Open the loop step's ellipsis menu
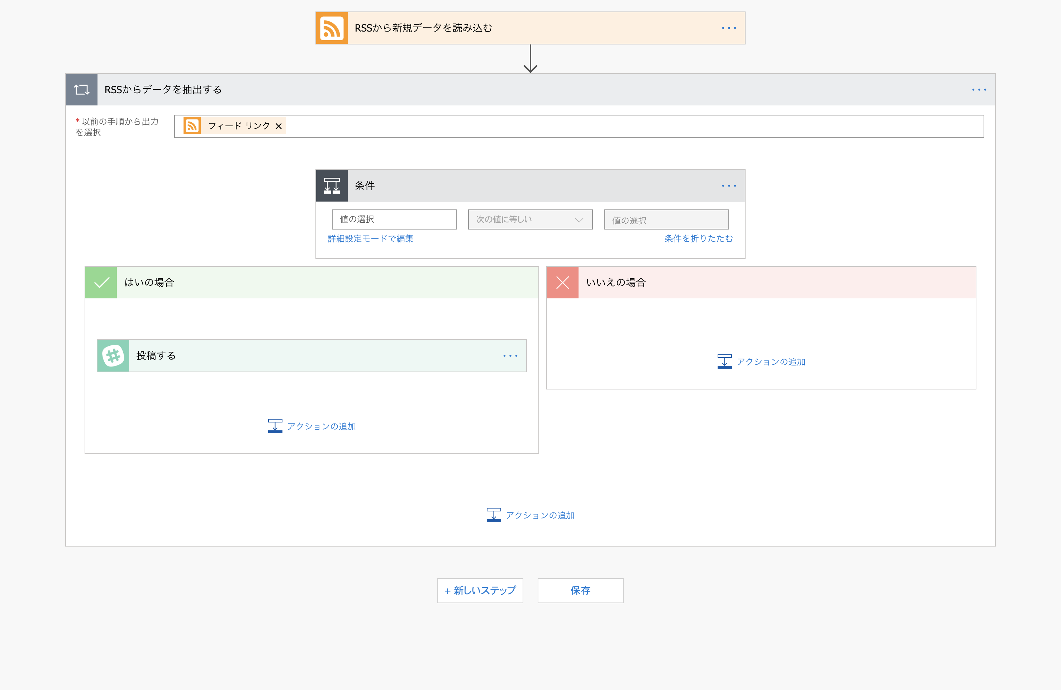Viewport: 1061px width, 690px height. click(x=979, y=90)
